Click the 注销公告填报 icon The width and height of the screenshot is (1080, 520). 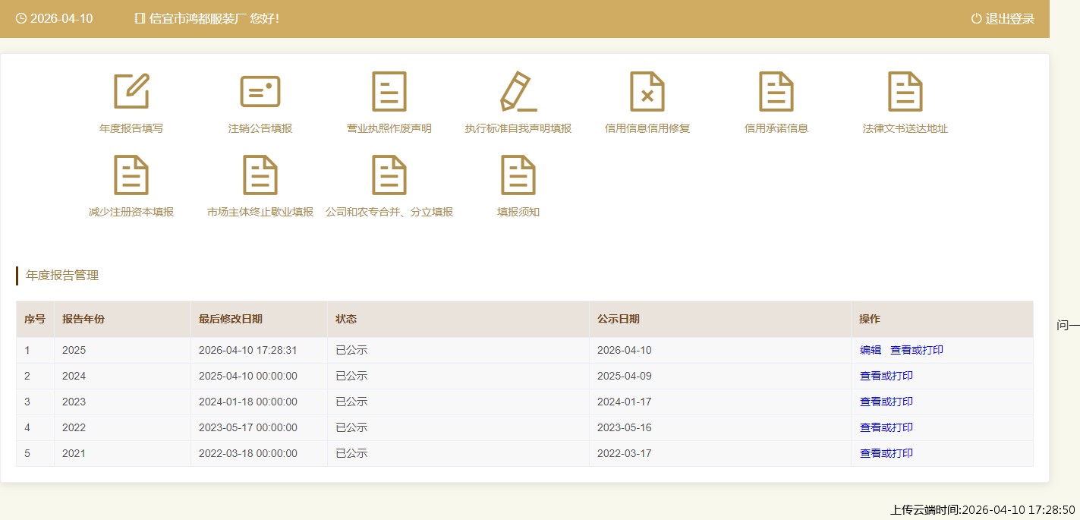pos(260,92)
